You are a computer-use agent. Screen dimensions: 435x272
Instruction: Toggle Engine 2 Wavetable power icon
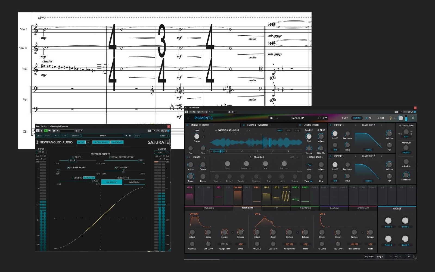click(244, 125)
